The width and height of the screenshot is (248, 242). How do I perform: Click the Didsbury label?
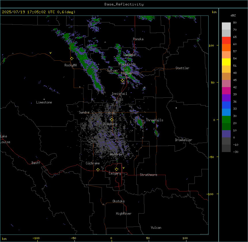(110, 124)
